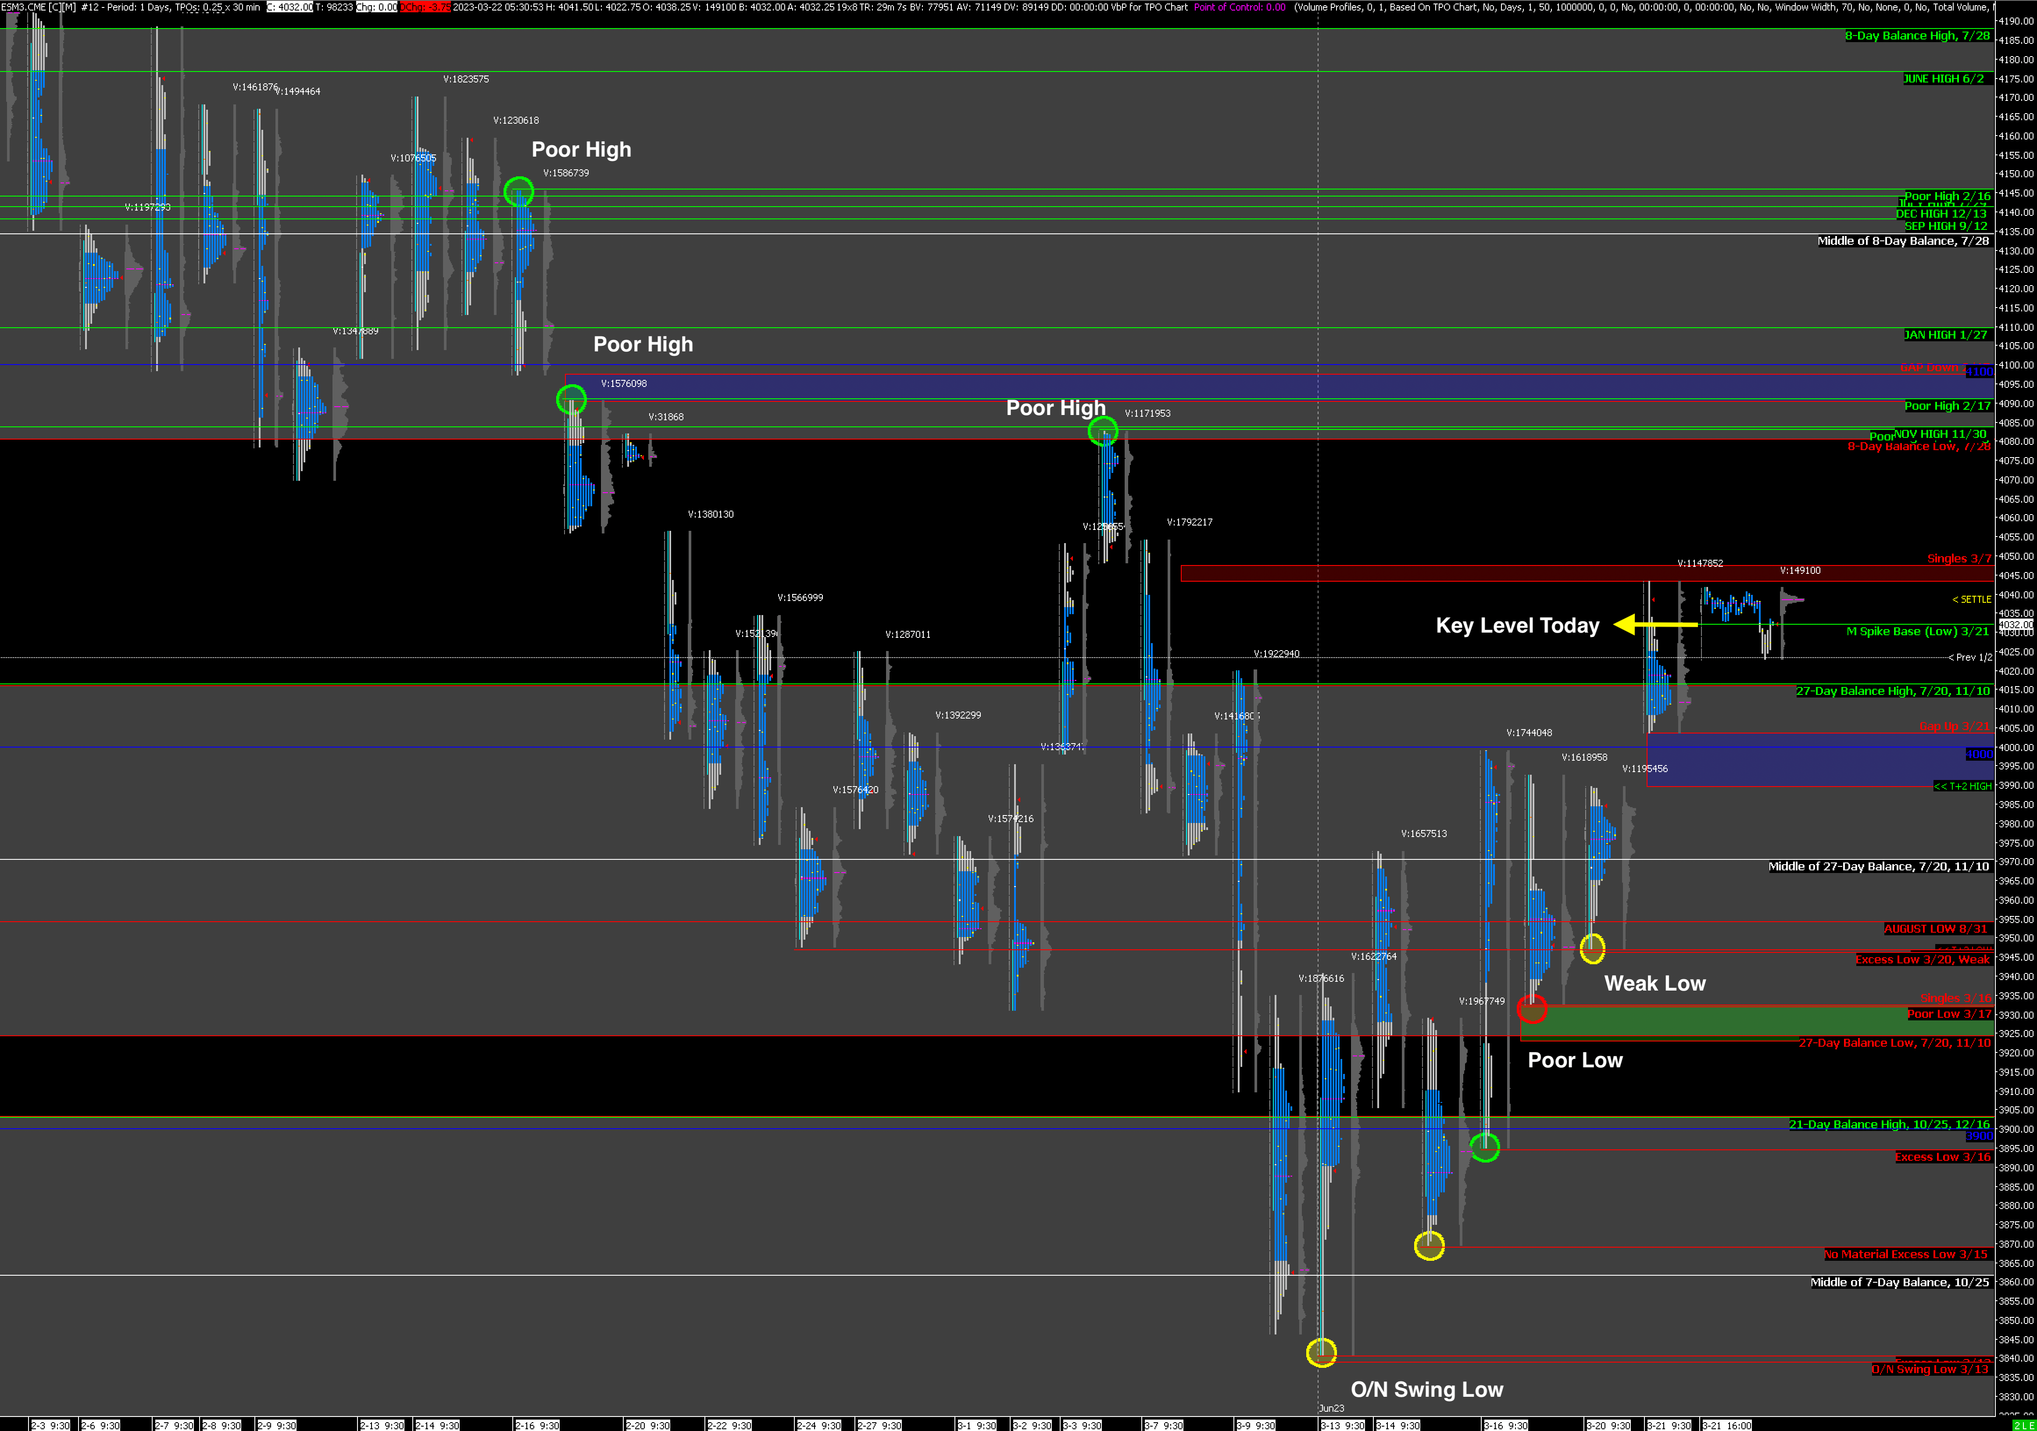This screenshot has width=2037, height=1431.
Task: Click the red circle above Poor Low text
Action: [x=1532, y=1009]
